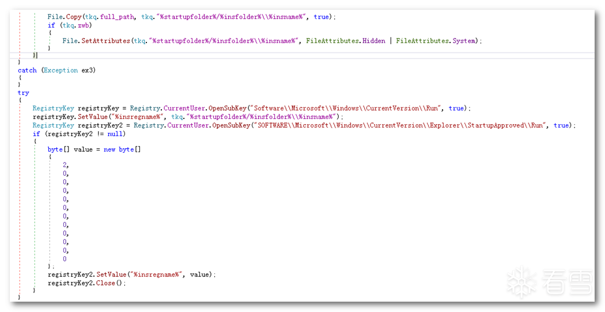The image size is (605, 312).
Task: Select the ex3 variable name
Action: tap(87, 71)
